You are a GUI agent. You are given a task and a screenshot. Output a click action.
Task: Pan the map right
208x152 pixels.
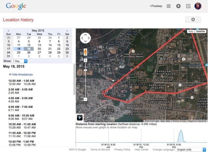(x=88, y=38)
